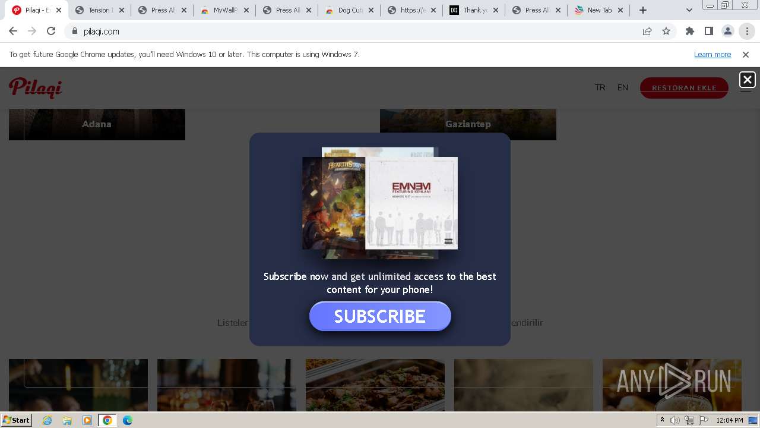Open the Adana city card
The height and width of the screenshot is (428, 760).
click(x=97, y=124)
